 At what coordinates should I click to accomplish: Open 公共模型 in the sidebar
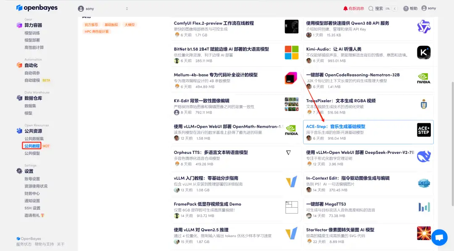coord(32,153)
